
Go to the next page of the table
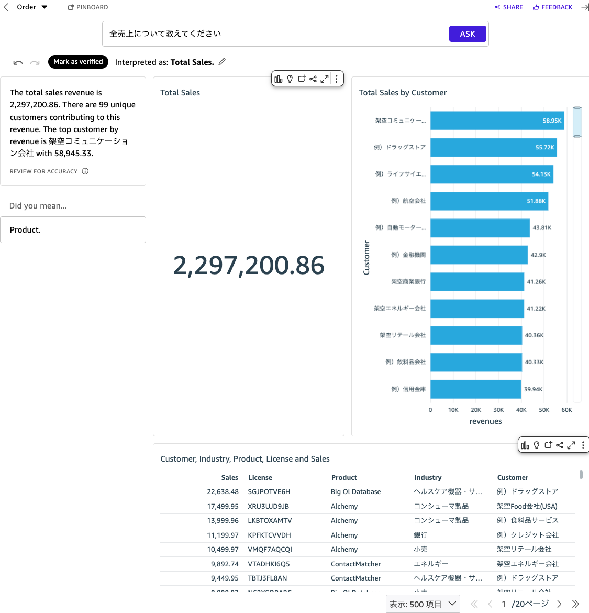(x=559, y=604)
